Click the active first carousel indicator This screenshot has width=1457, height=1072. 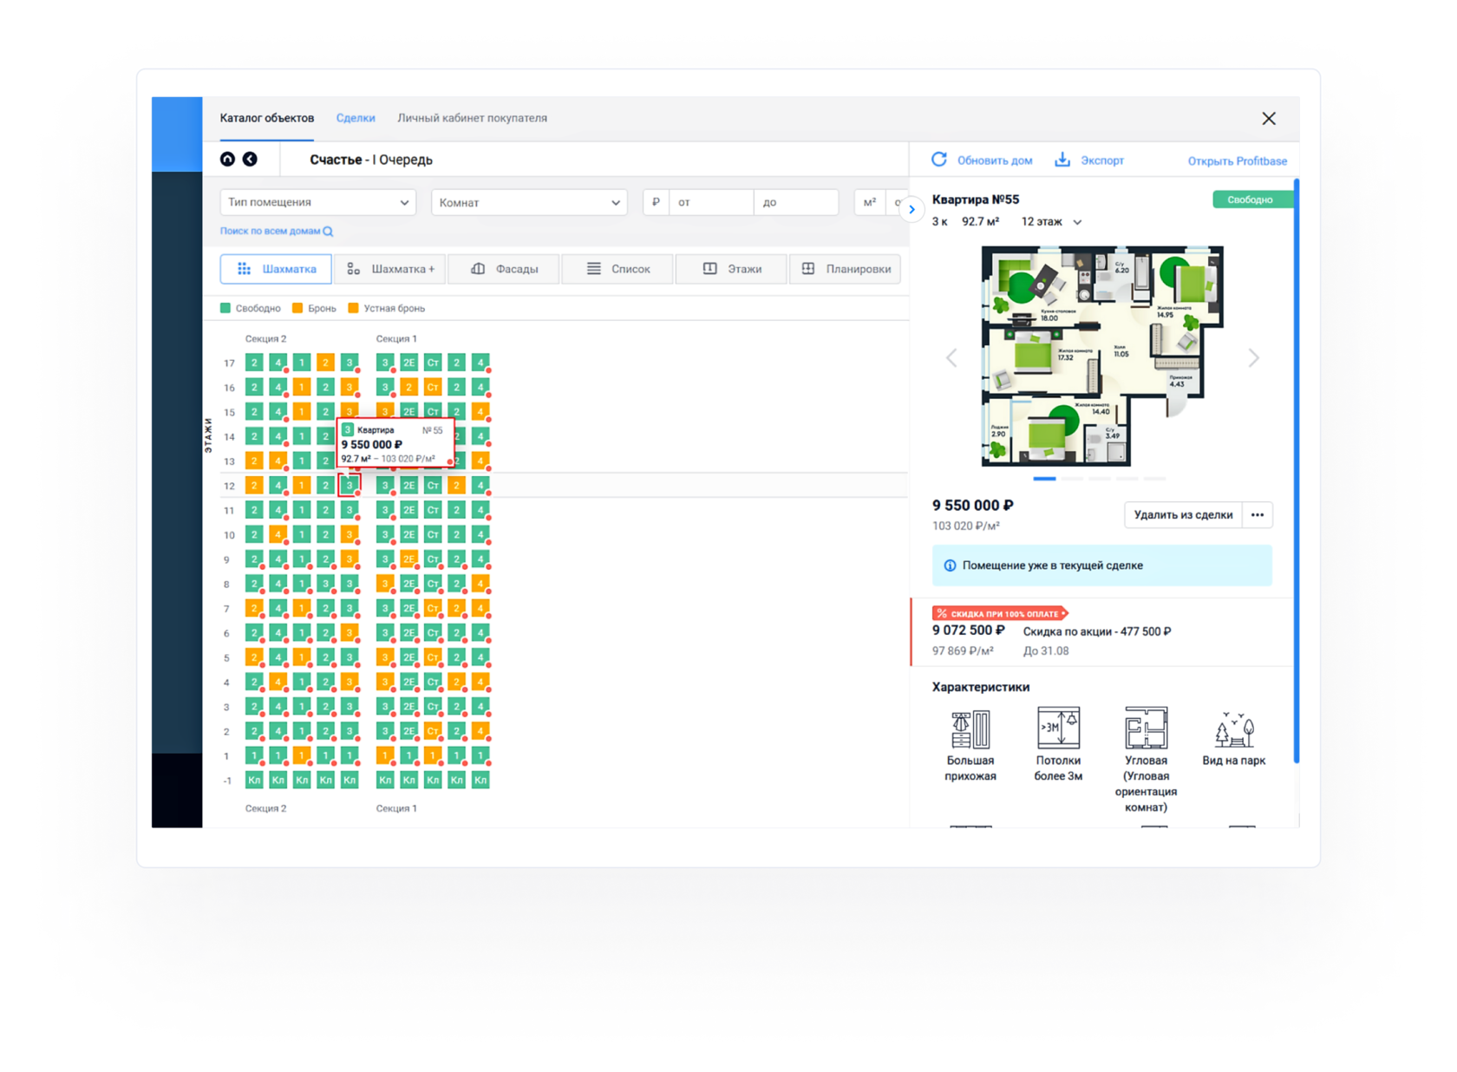coord(1045,479)
